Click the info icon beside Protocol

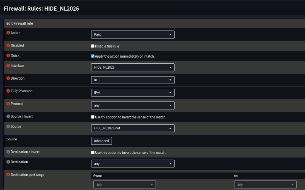pyautogui.click(x=8, y=103)
